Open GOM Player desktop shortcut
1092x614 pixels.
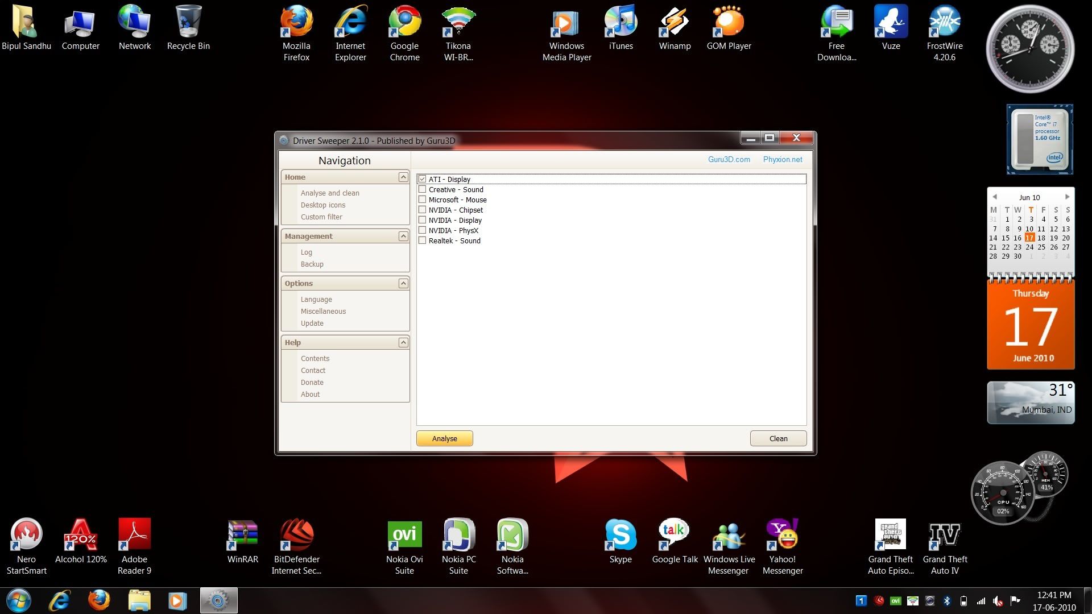point(729,27)
